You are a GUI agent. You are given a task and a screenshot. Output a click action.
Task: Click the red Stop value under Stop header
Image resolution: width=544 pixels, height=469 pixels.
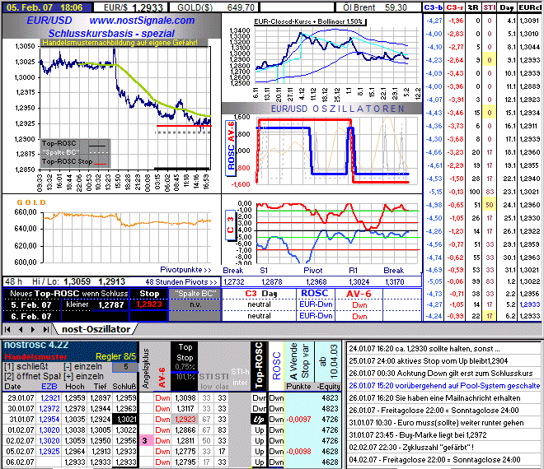(x=149, y=304)
